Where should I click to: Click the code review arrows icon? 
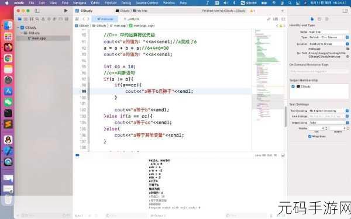(x=269, y=19)
